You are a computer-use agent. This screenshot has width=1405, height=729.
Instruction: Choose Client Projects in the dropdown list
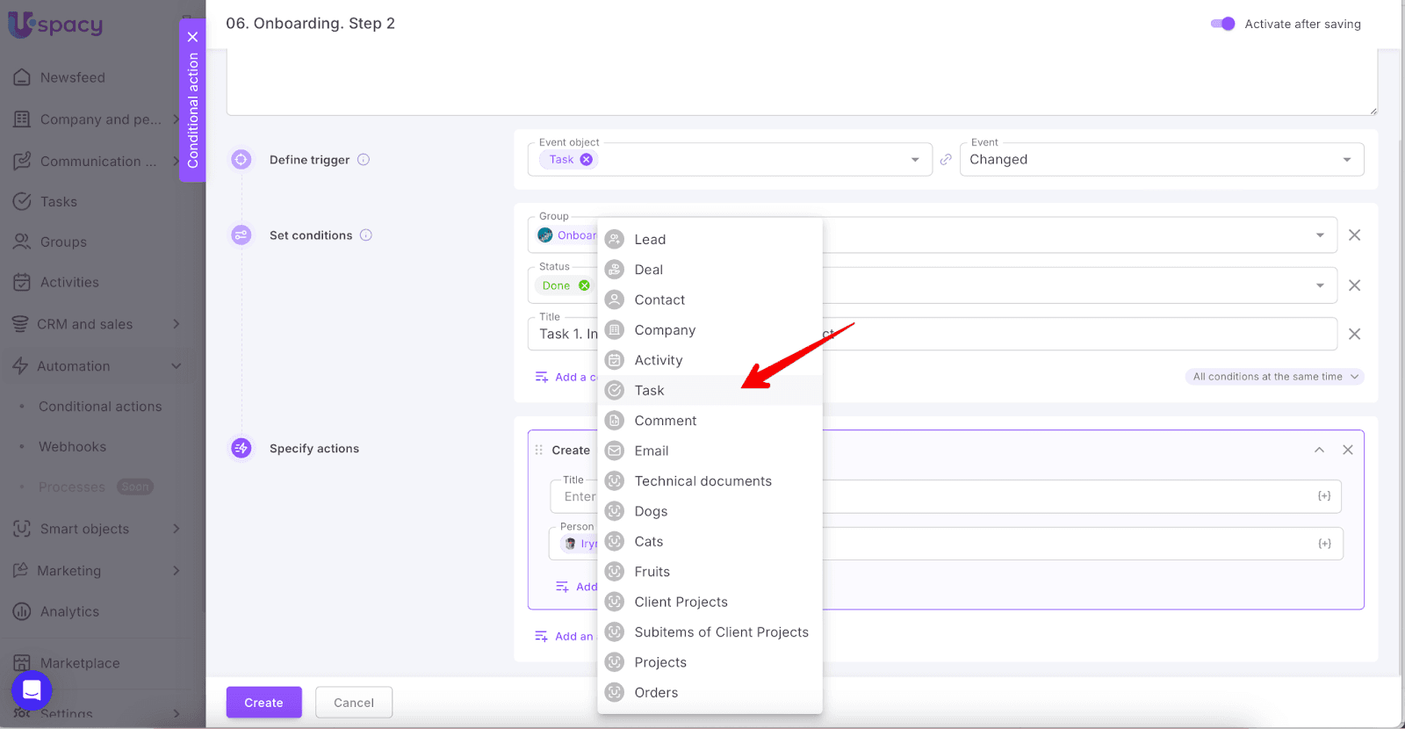point(681,603)
